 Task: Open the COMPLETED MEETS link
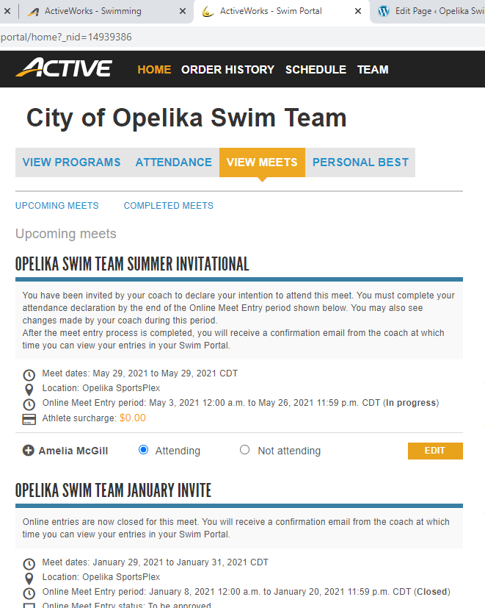click(x=168, y=206)
